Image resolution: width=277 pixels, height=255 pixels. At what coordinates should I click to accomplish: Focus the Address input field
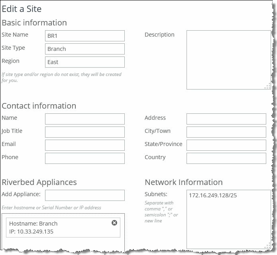226,119
